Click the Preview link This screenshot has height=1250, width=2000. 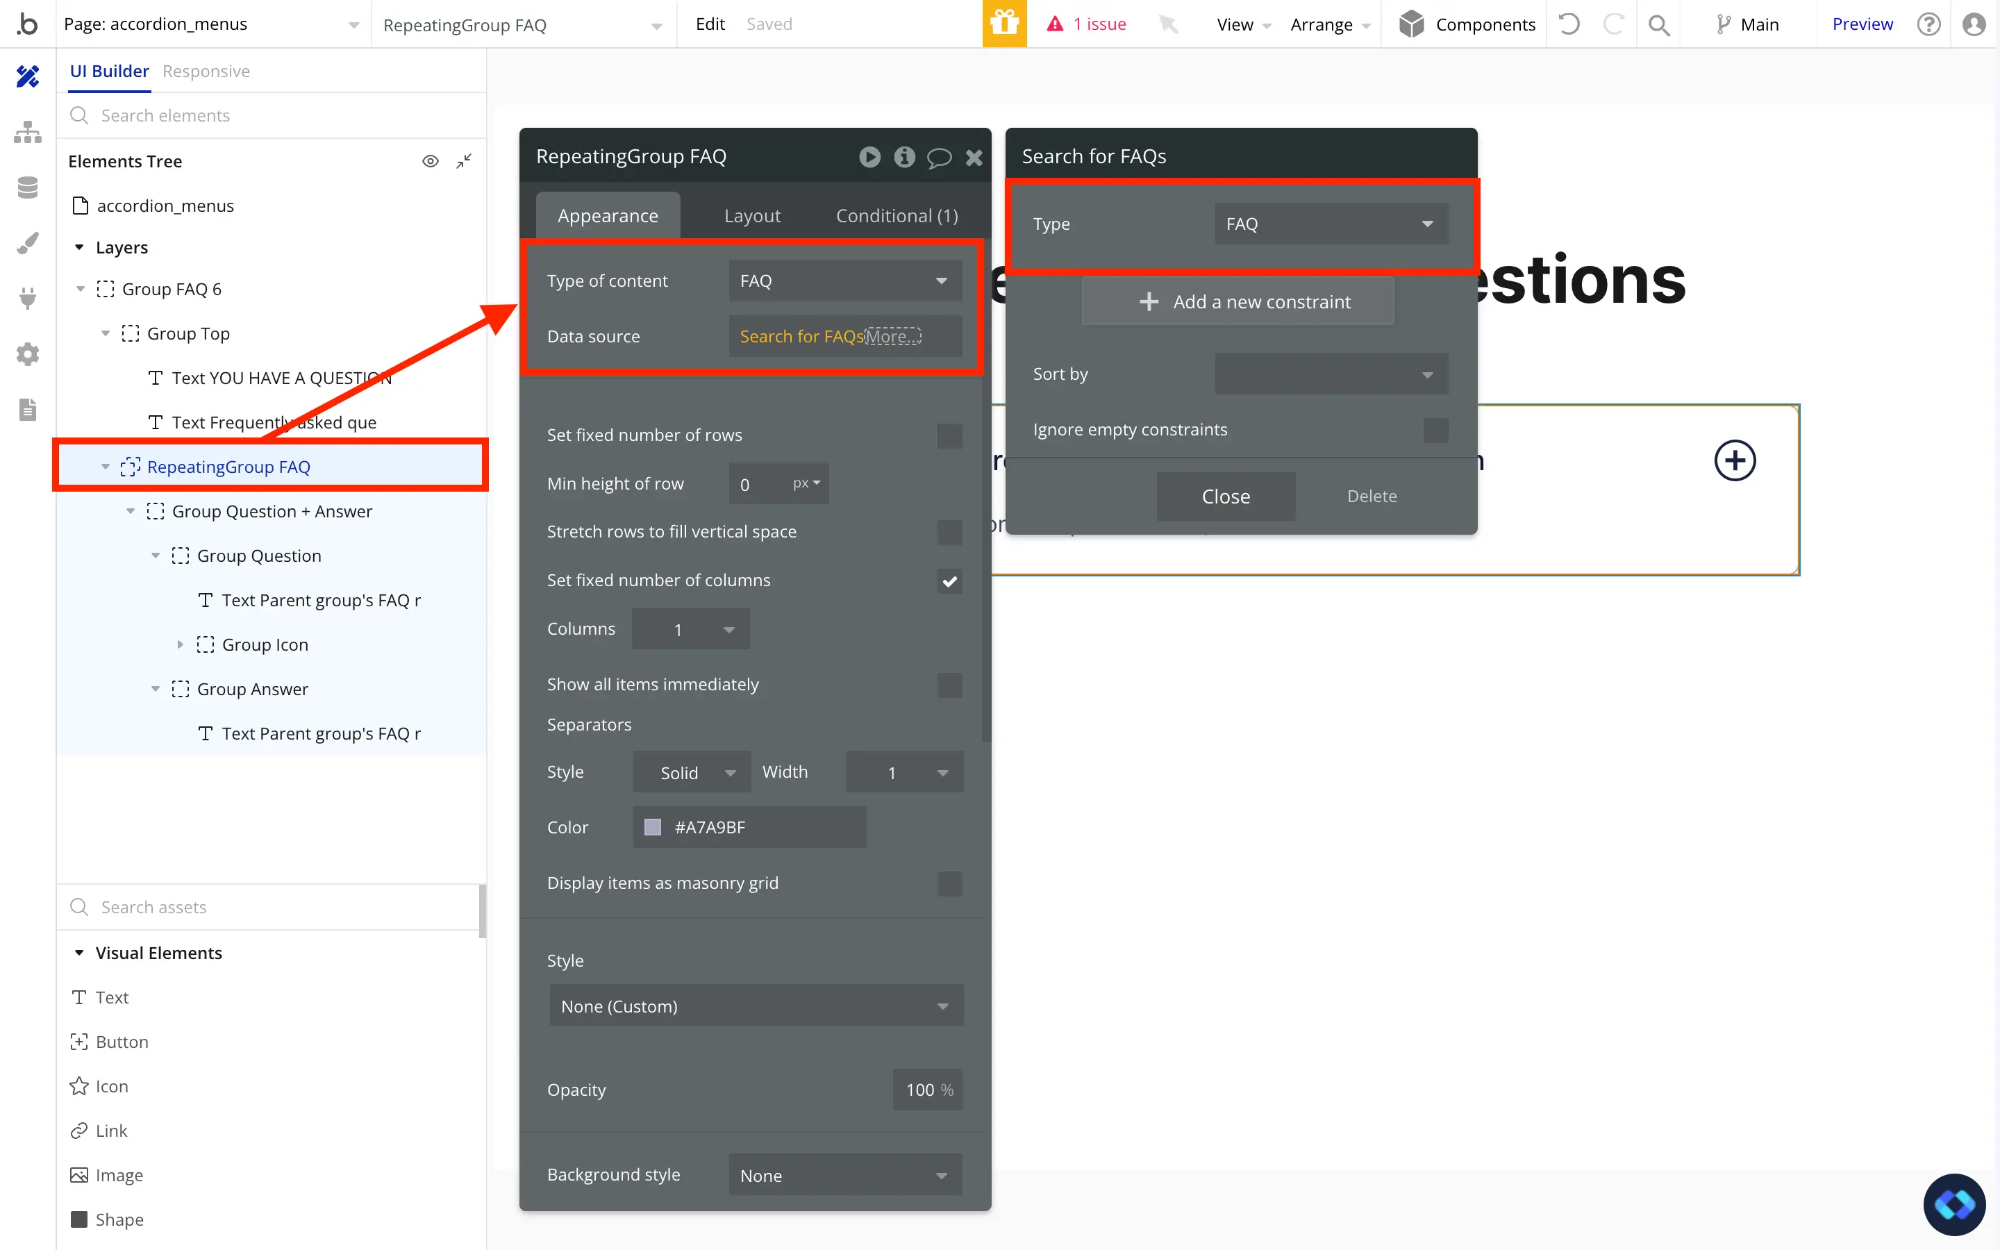pos(1861,24)
